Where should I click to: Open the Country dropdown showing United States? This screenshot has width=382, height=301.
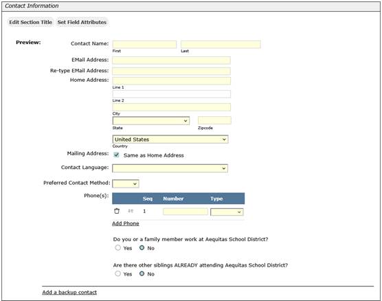click(x=170, y=140)
